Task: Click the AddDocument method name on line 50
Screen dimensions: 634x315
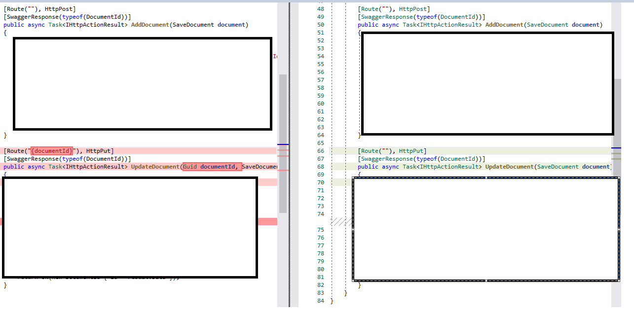Action: click(504, 24)
